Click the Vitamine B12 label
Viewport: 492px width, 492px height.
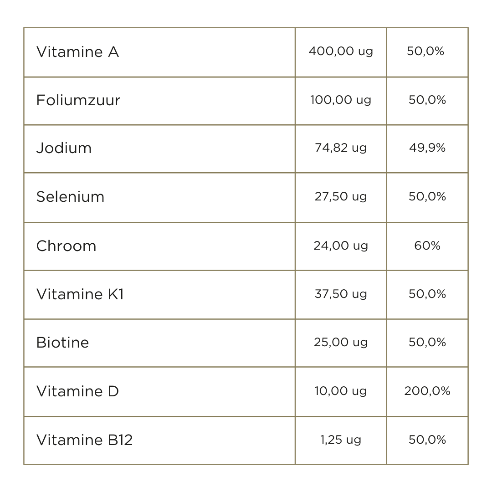point(84,440)
